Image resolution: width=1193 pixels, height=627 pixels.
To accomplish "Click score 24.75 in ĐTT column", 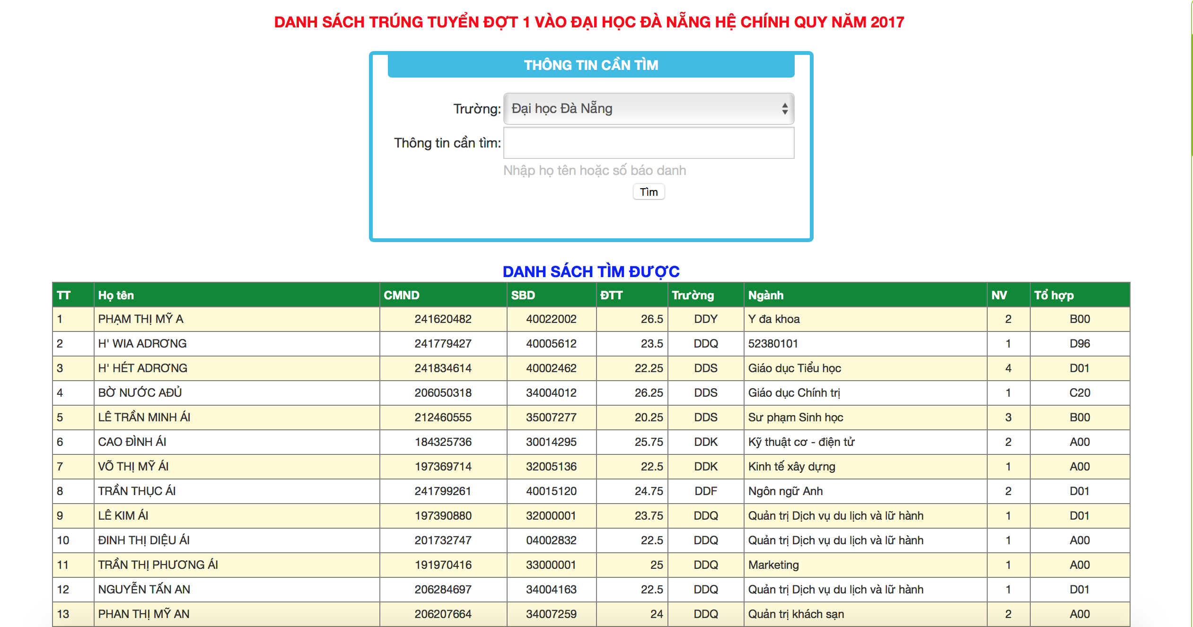I will point(649,491).
